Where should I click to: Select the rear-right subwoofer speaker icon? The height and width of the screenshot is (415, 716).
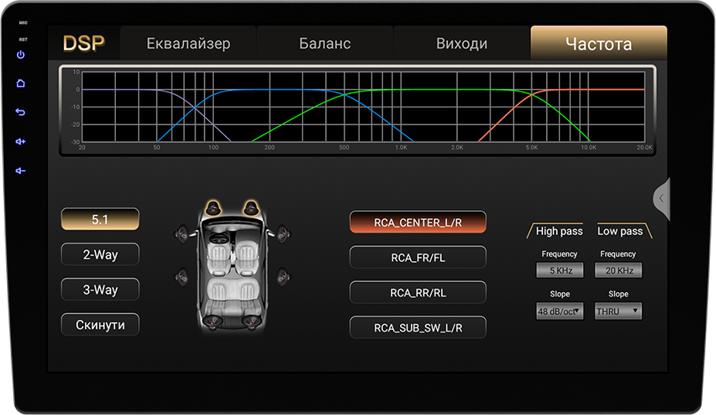(x=249, y=321)
